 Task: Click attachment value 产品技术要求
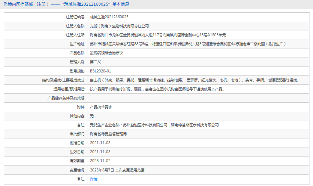101,107
